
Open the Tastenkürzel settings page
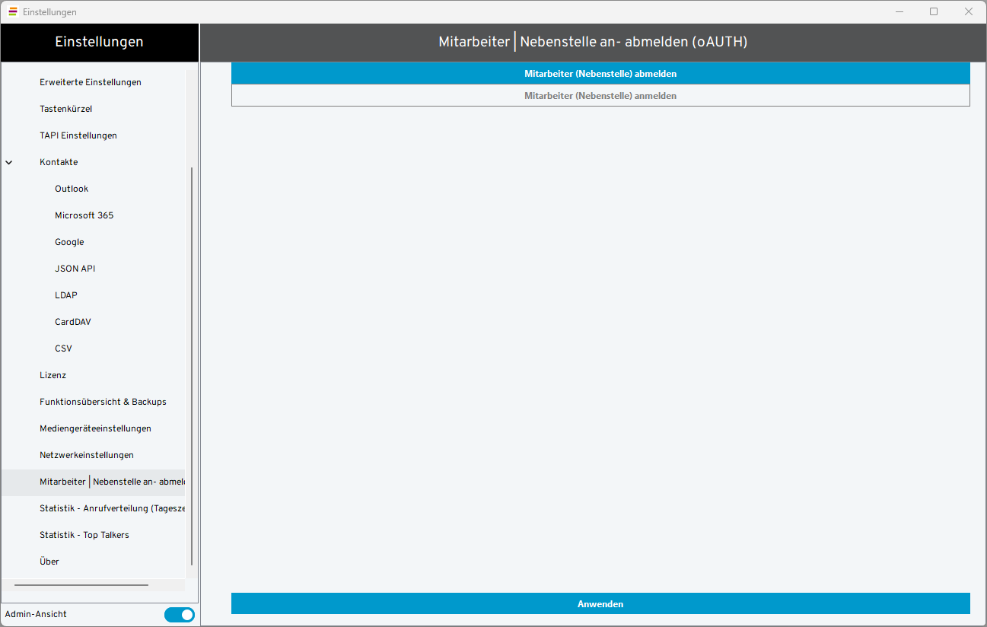click(65, 109)
